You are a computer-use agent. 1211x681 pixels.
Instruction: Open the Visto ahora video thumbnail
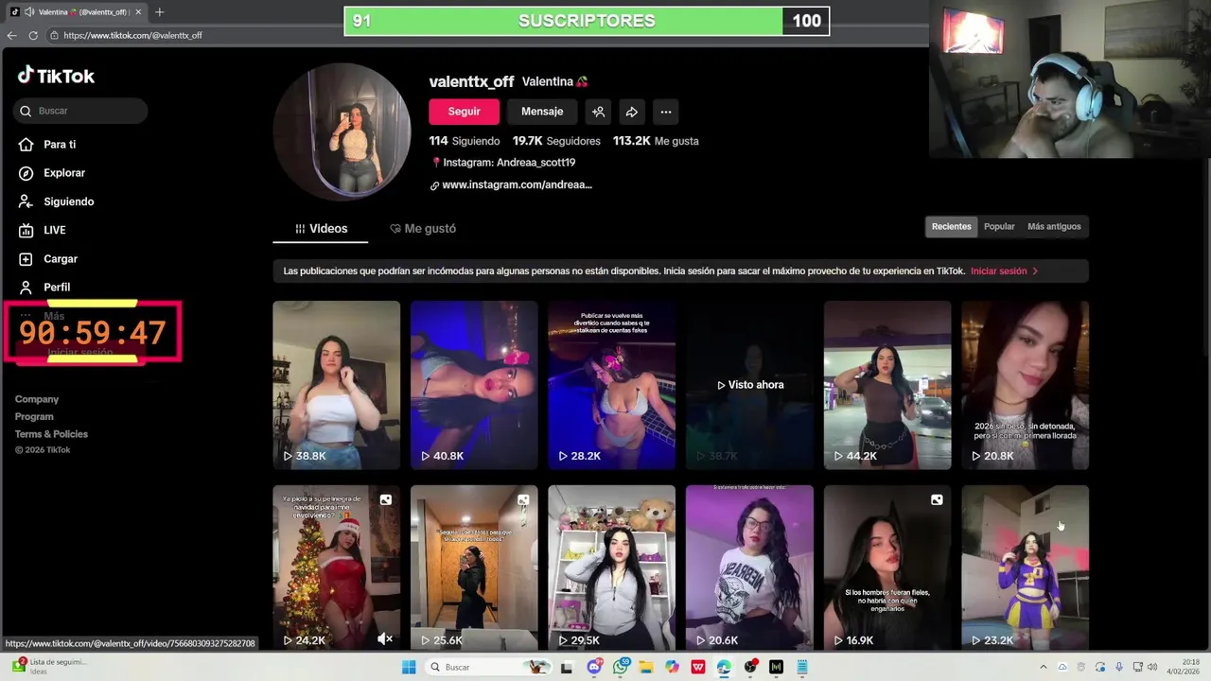click(x=749, y=385)
